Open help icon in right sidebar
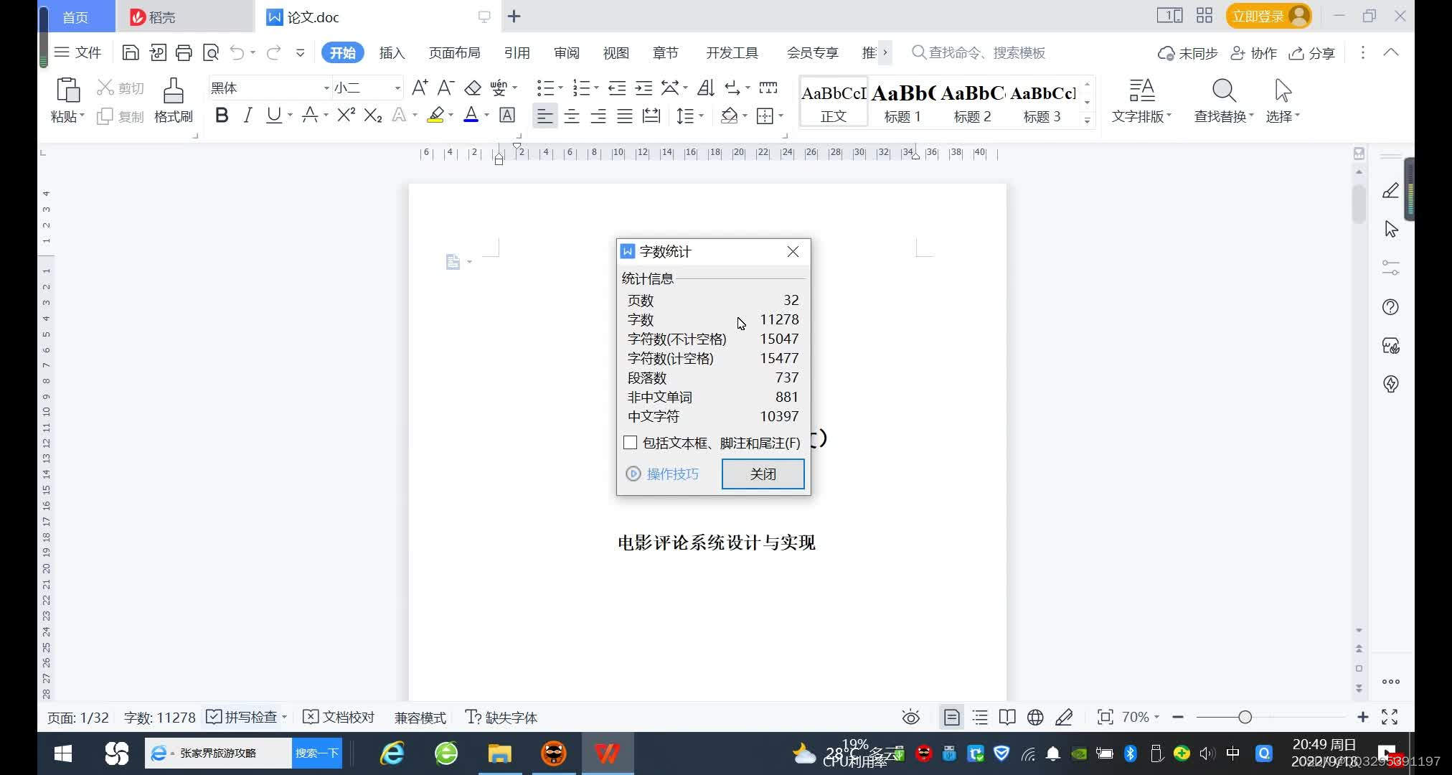The image size is (1452, 775). point(1390,307)
